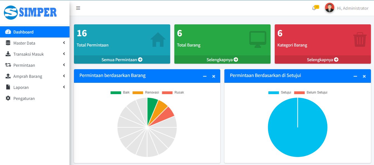Click the monitor icon on Total Barang card
Image resolution: width=374 pixels, height=165 pixels.
pyautogui.click(x=258, y=39)
